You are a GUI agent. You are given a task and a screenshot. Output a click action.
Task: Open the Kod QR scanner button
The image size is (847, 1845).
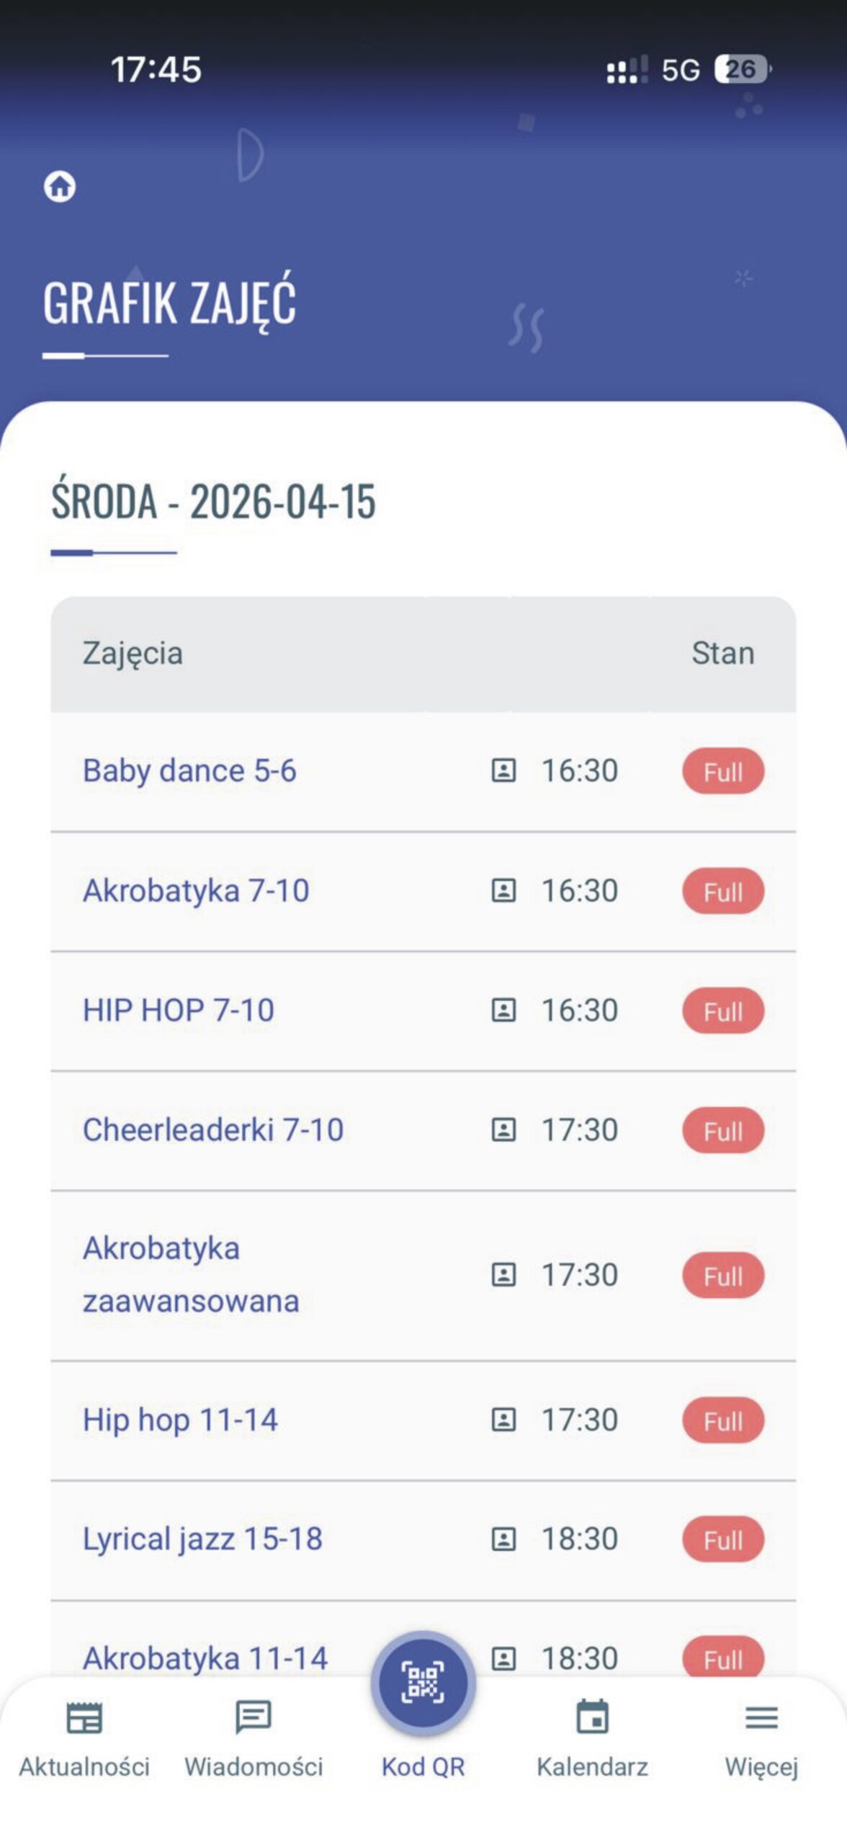(x=423, y=1682)
